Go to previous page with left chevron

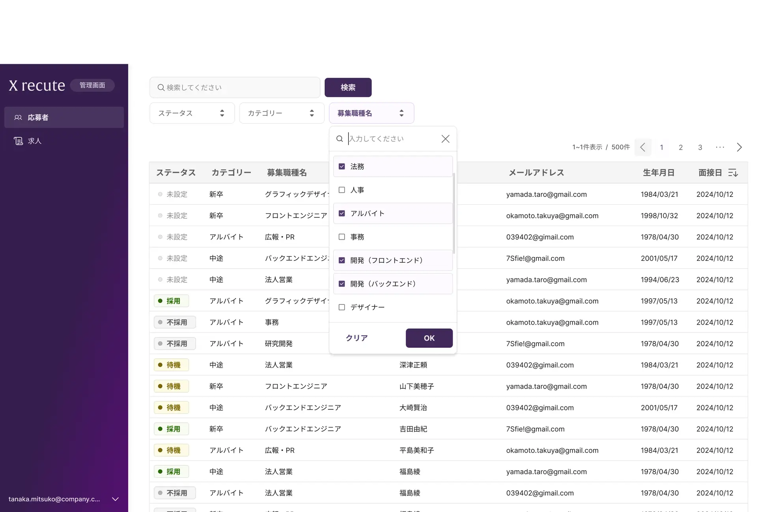643,147
